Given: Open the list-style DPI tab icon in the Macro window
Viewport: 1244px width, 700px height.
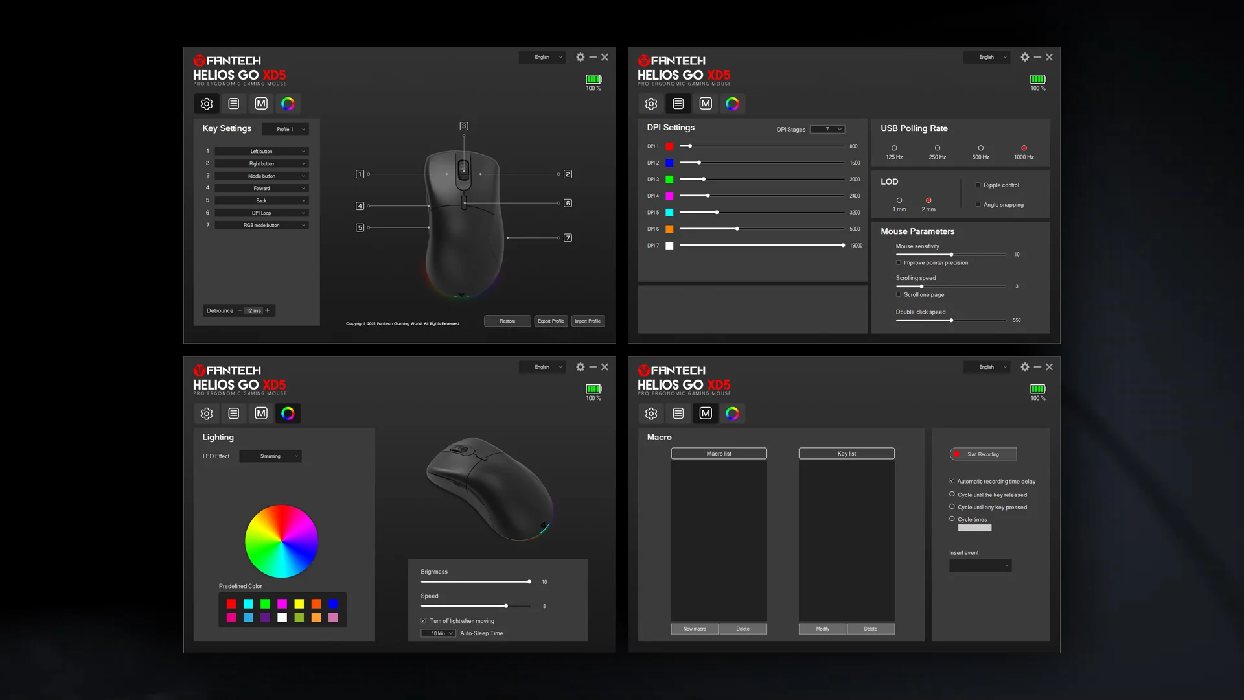Looking at the screenshot, I should tap(678, 414).
